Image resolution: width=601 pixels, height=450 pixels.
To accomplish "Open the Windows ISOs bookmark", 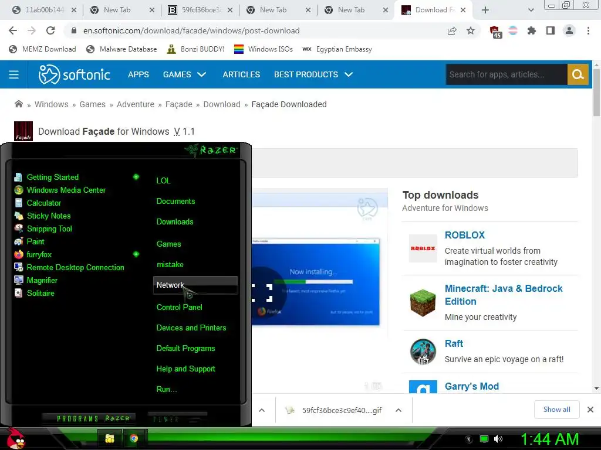I will point(264,49).
